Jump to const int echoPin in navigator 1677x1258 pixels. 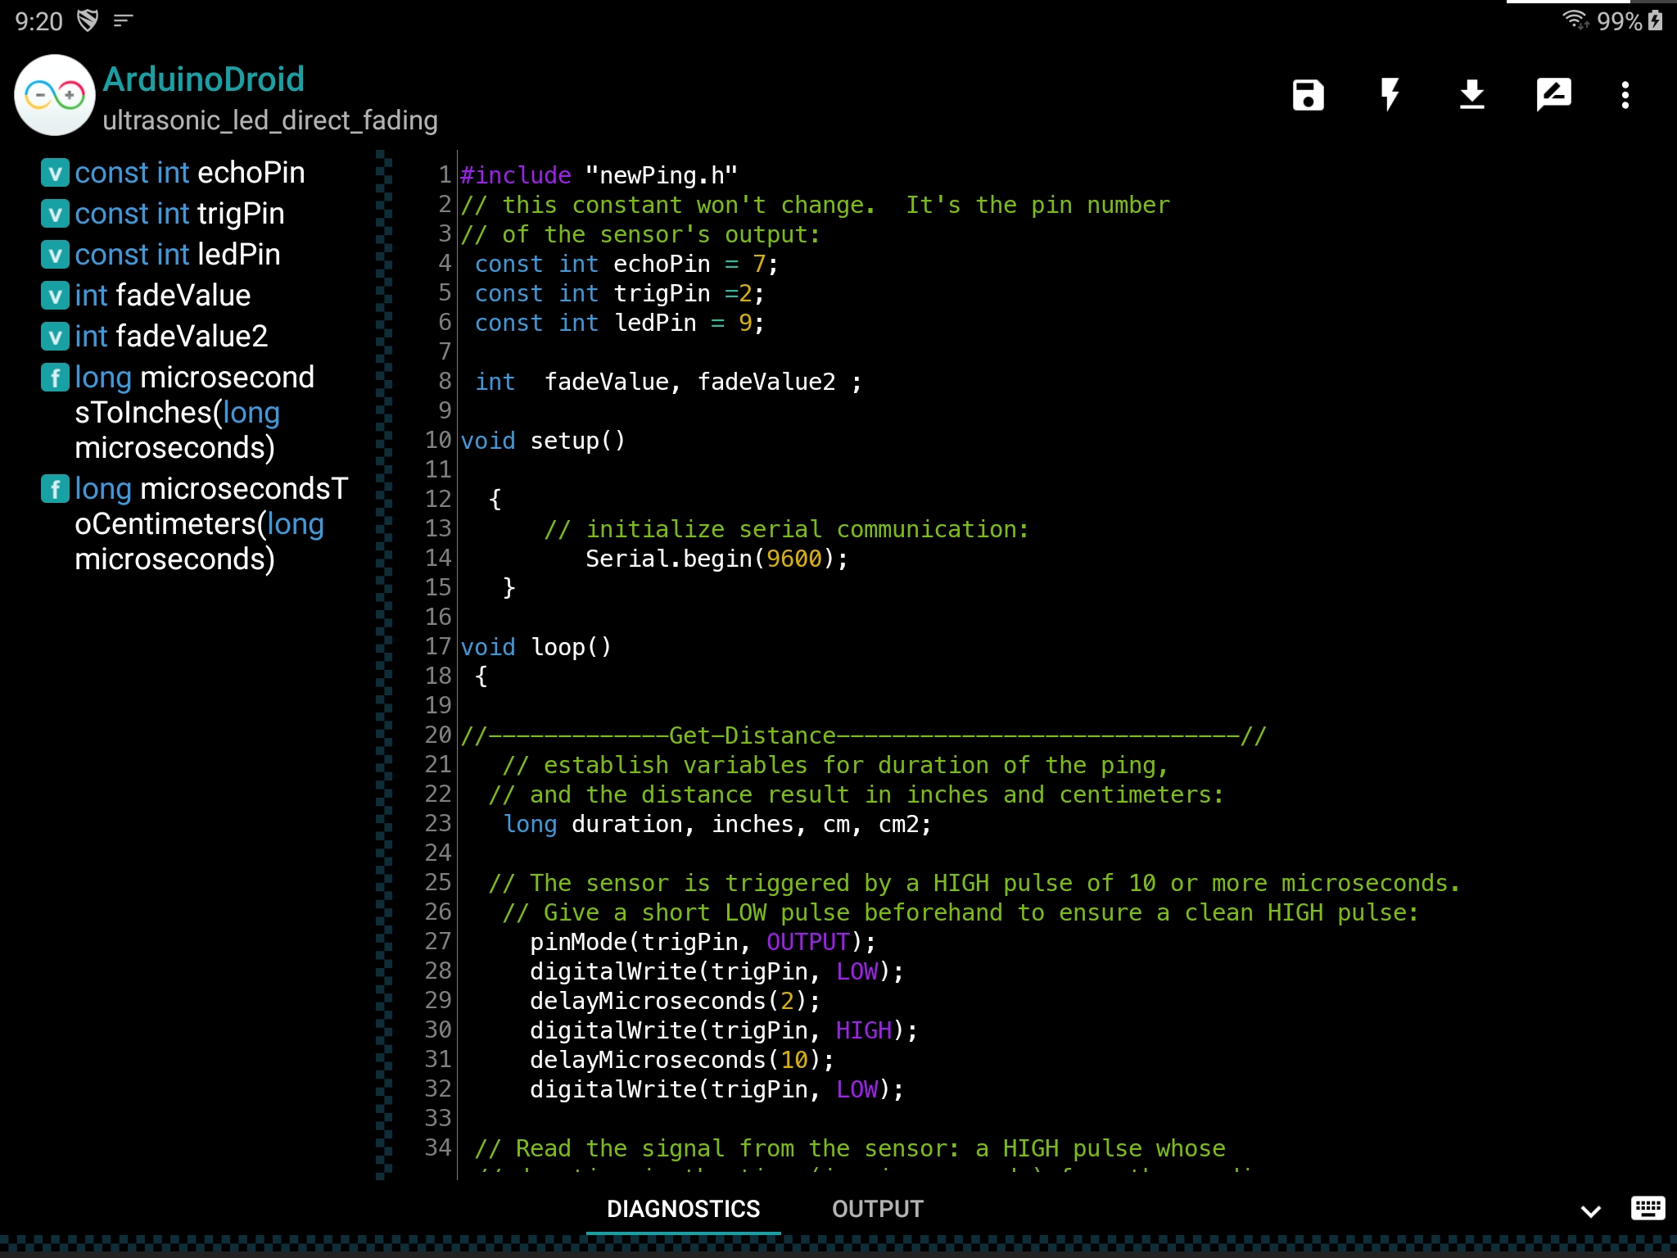[x=188, y=173]
